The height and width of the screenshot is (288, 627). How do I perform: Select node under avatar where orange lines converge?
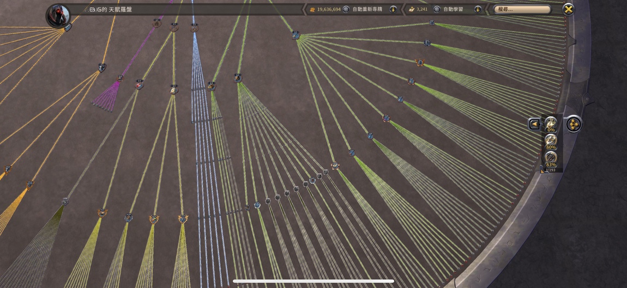click(68, 28)
